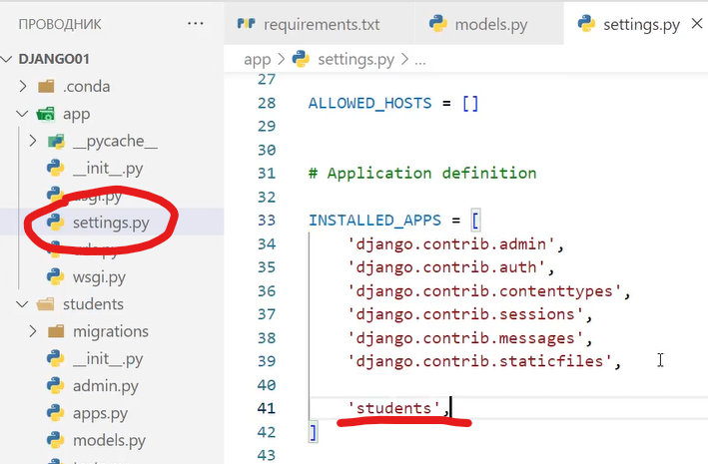Screen dimensions: 708x464
Task: Close the settings.py editor tab
Action: pos(696,24)
